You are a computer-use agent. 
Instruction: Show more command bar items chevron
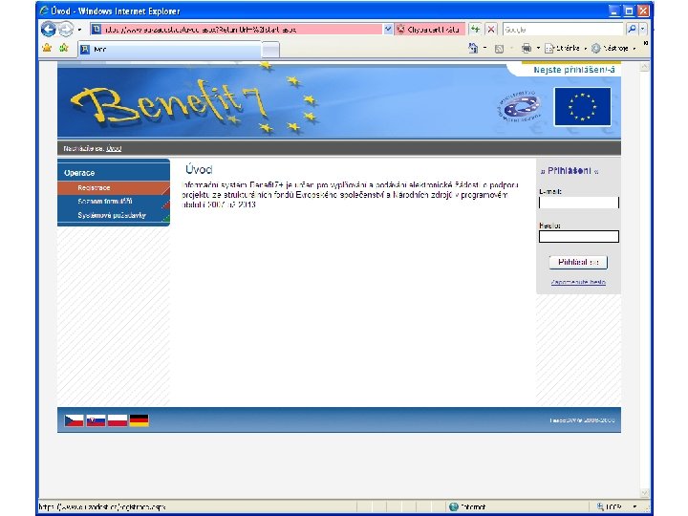[645, 43]
